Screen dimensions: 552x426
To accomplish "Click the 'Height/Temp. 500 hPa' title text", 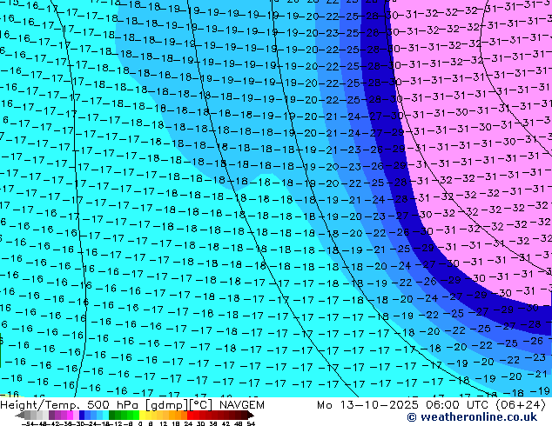I will (70, 405).
